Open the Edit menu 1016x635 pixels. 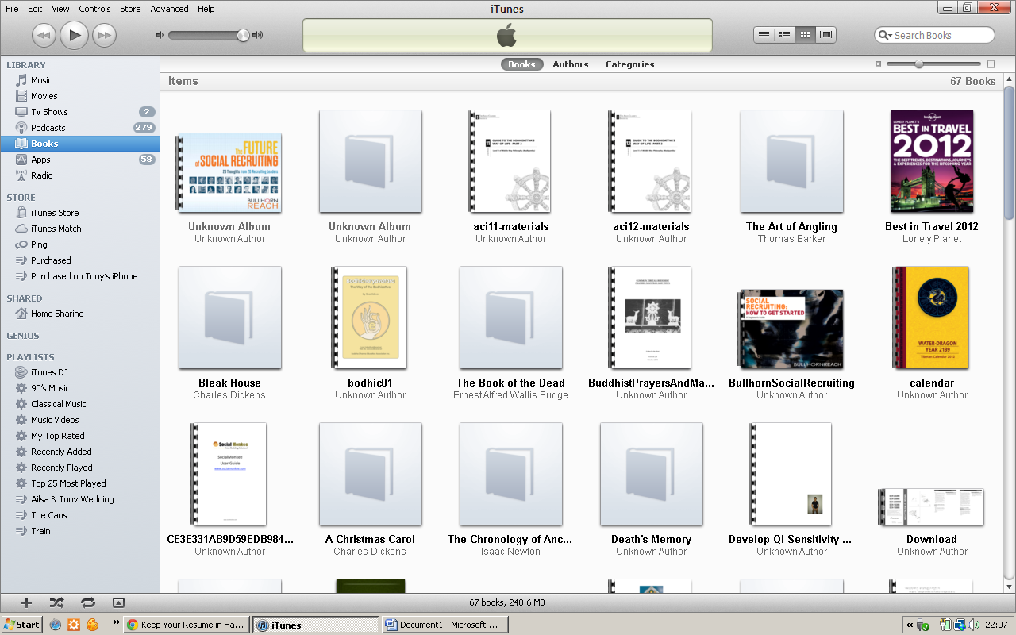(35, 9)
